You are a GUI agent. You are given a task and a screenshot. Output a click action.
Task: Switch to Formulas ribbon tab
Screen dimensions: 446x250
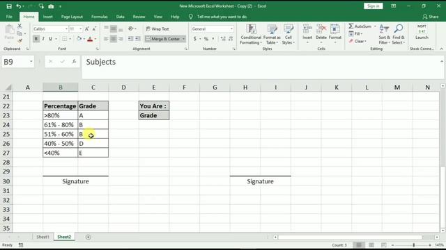coord(99,17)
